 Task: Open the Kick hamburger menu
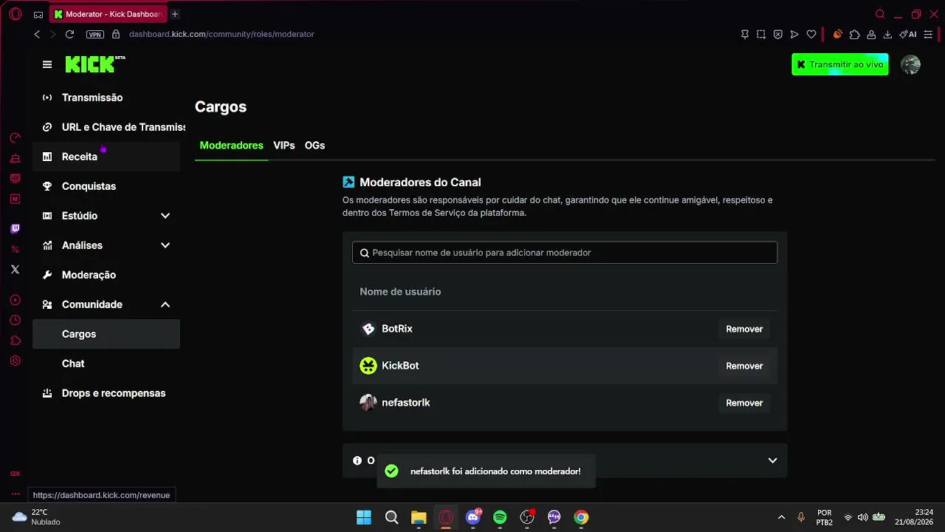(x=47, y=64)
